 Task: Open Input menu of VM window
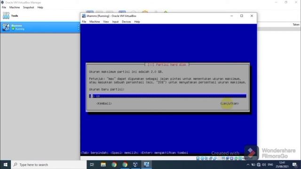[x=115, y=22]
